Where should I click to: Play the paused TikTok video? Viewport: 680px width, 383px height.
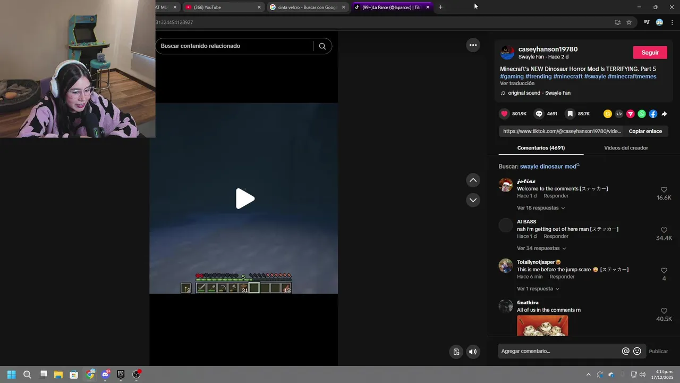tap(245, 198)
